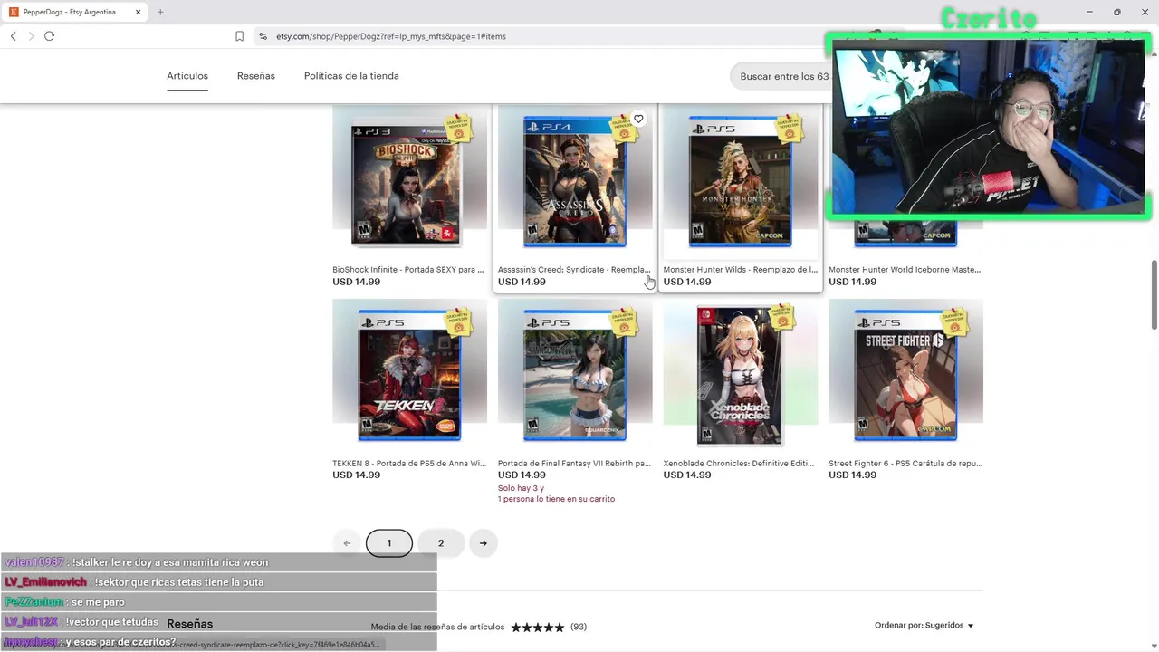Click the page vertical scrollbar thumb
1159x652 pixels.
coord(1154,295)
